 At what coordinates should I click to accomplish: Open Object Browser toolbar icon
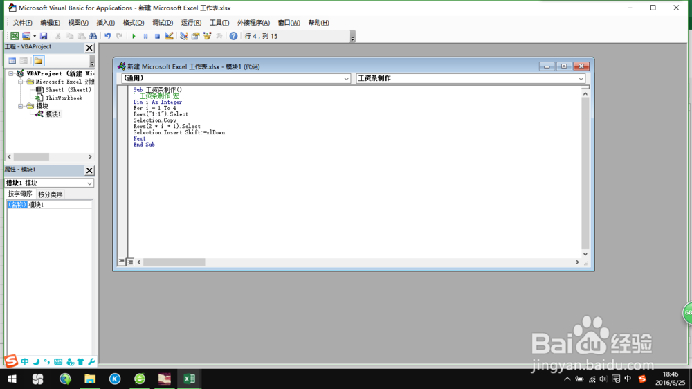pos(207,36)
